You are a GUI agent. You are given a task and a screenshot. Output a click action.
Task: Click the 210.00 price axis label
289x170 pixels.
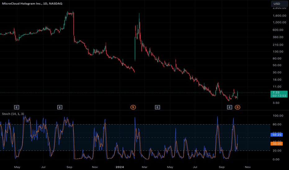(278, 45)
